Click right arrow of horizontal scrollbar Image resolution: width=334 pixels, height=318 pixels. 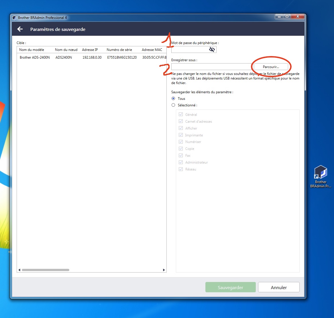[x=164, y=270]
